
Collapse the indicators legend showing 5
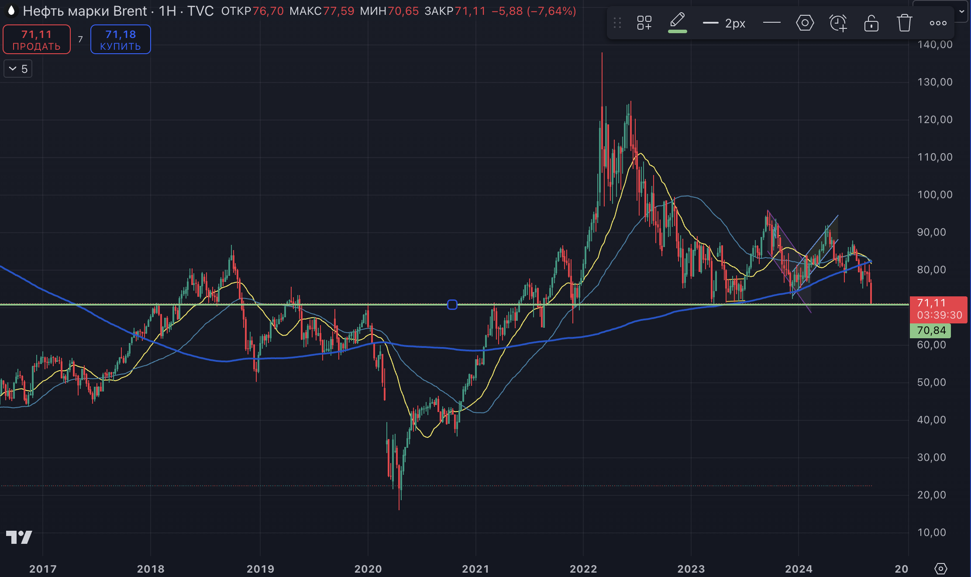tap(18, 69)
